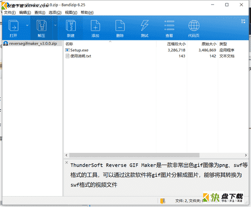Screen dimensions: 251x207
Task: Click the horizontal scrollbar thumb
Action: coord(134,155)
